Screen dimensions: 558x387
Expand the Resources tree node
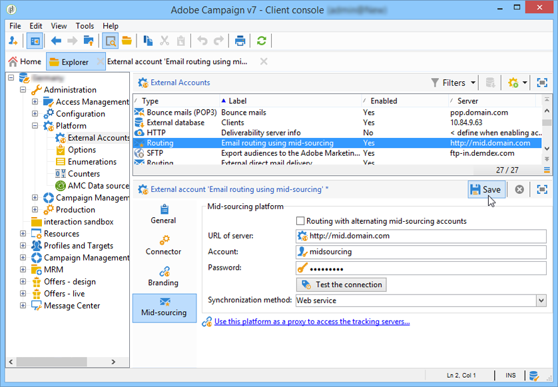23,234
